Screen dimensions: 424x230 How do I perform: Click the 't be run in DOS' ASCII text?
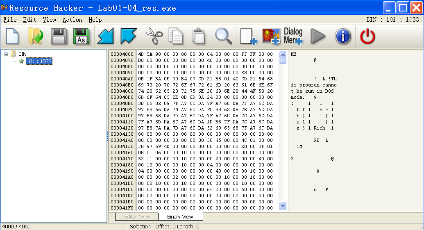[x=312, y=91]
